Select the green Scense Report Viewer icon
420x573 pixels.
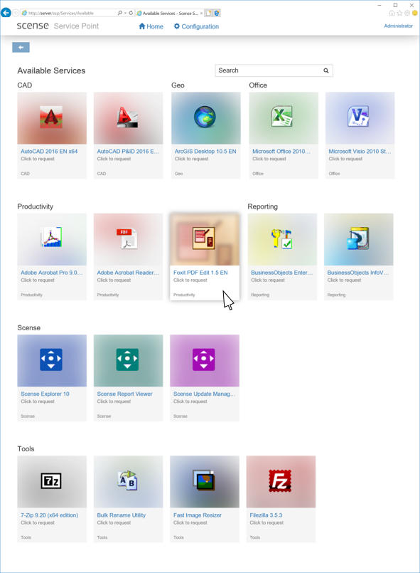127,359
